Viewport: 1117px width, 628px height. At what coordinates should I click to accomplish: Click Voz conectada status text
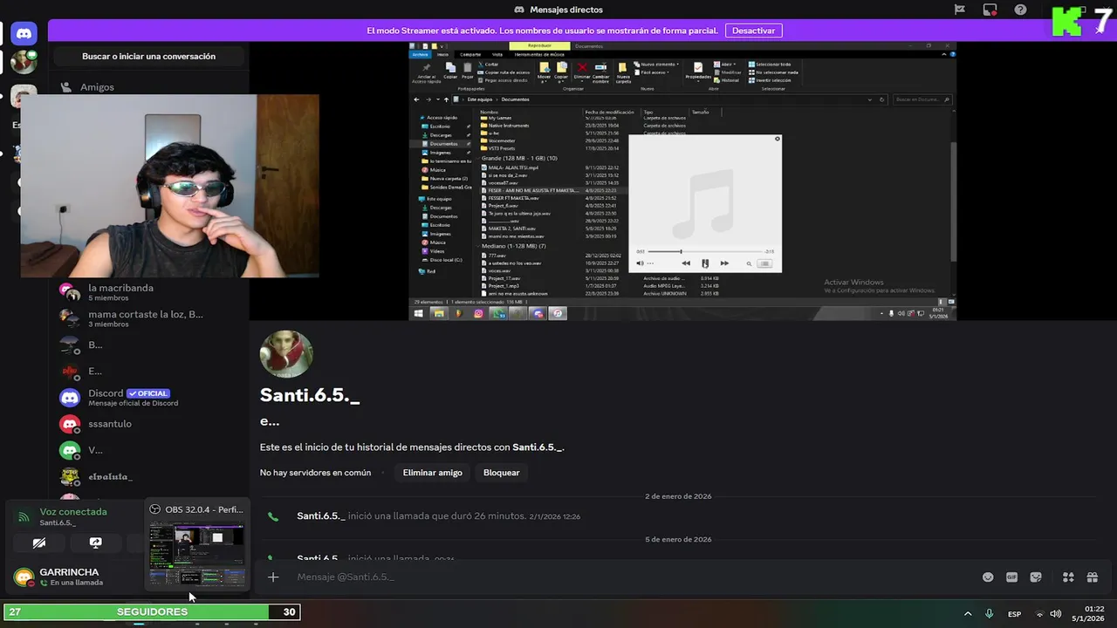tap(73, 512)
